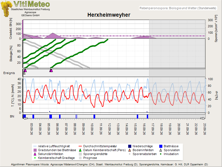This screenshot has height=167, width=222.
Task: Click the Sporangiendichte grey legend swatch
Action: tap(80, 154)
